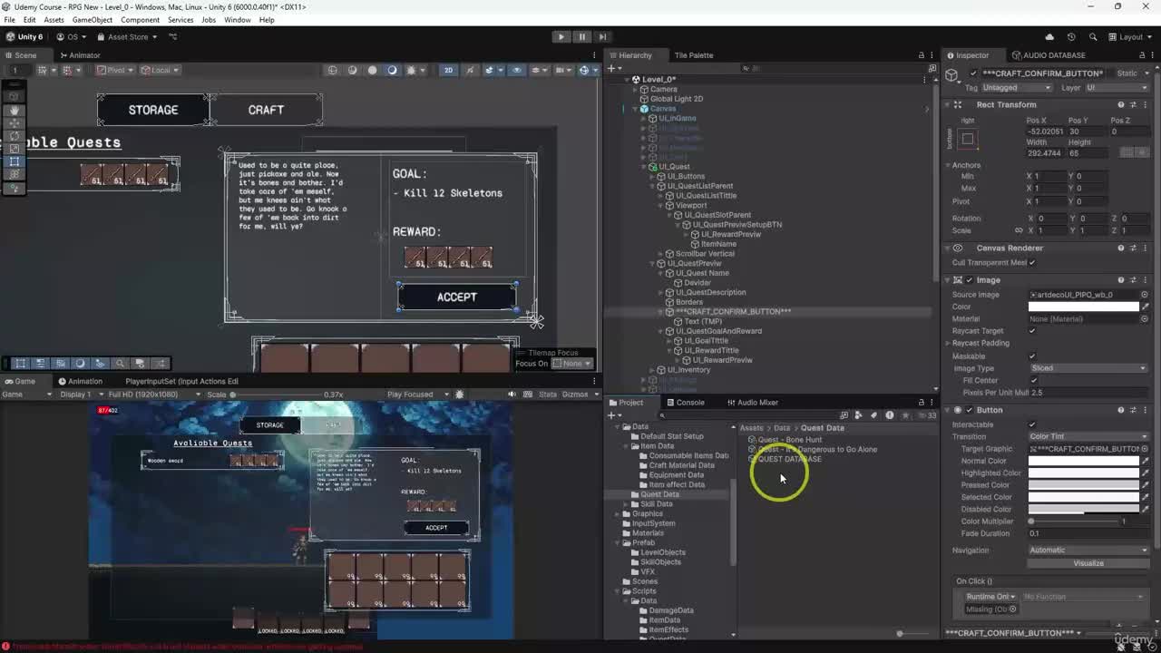Click the Width input field

pos(1046,153)
